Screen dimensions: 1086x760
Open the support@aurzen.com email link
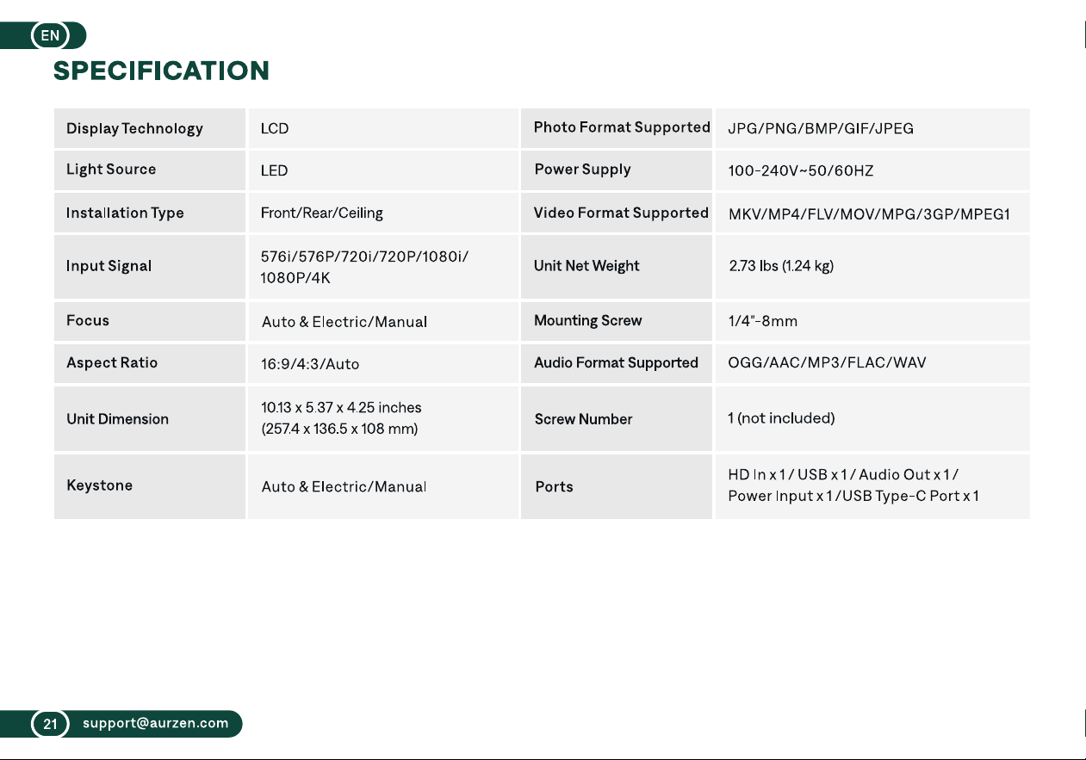155,723
